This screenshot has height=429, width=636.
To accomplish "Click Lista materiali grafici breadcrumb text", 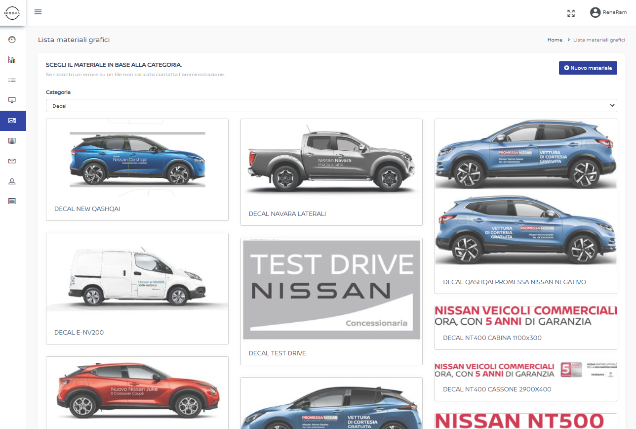I will pos(599,40).
